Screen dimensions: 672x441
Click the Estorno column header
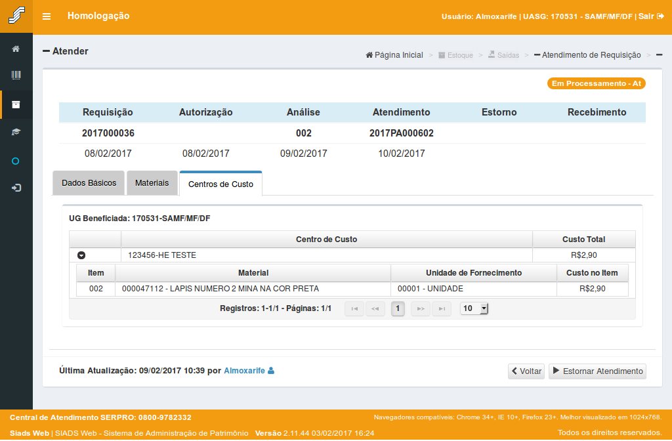499,112
